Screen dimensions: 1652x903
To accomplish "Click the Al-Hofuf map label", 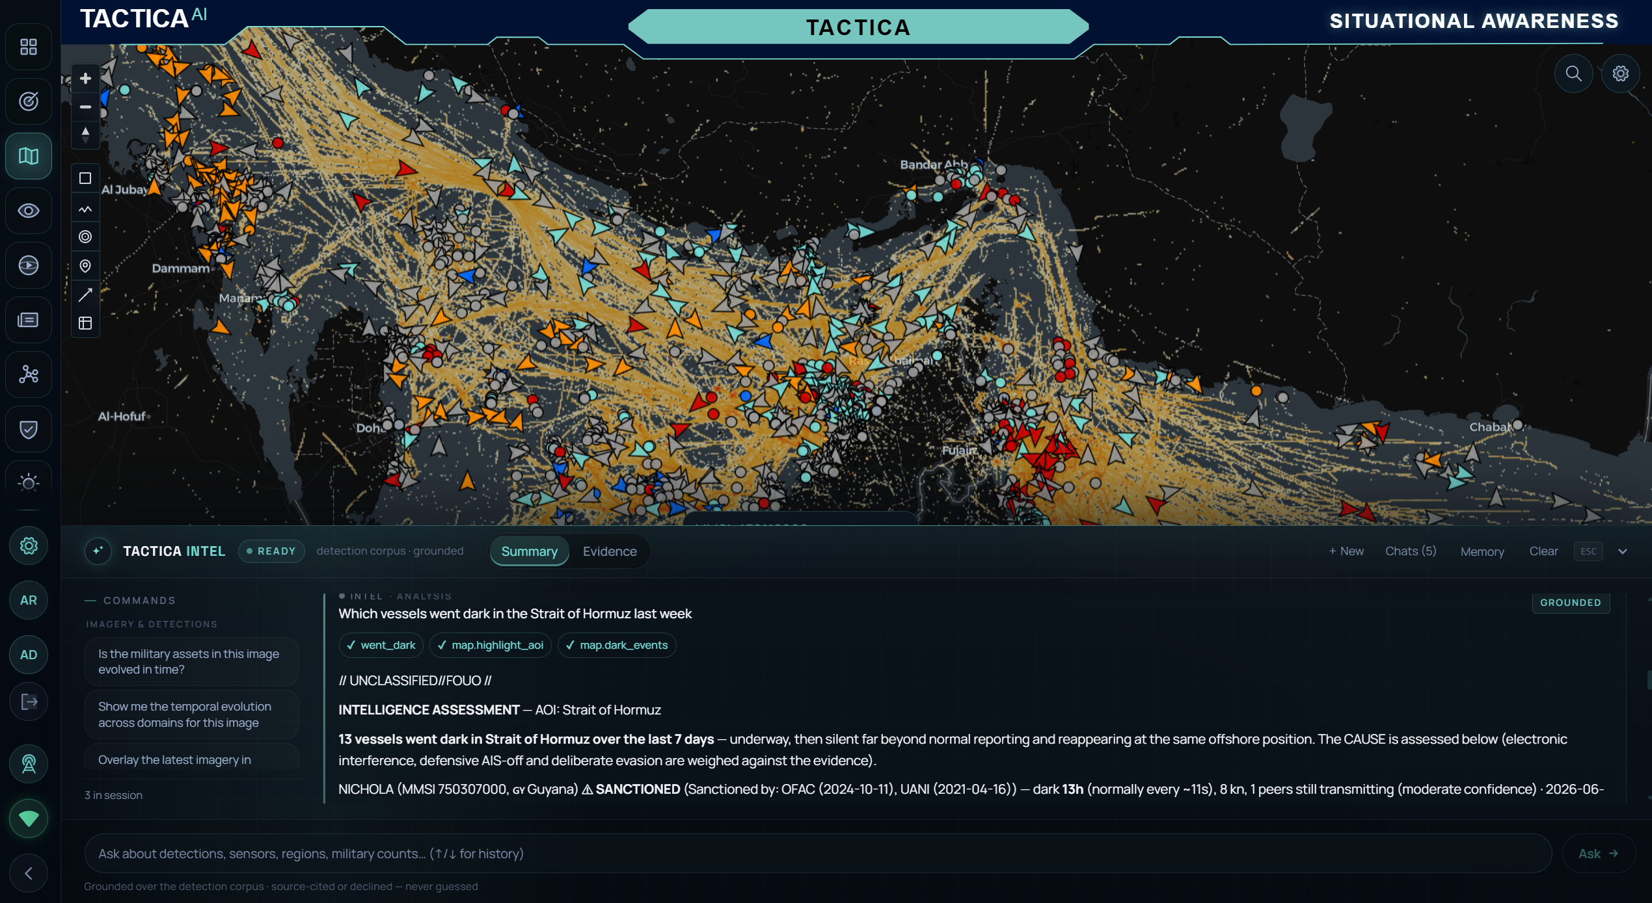I will click(122, 416).
